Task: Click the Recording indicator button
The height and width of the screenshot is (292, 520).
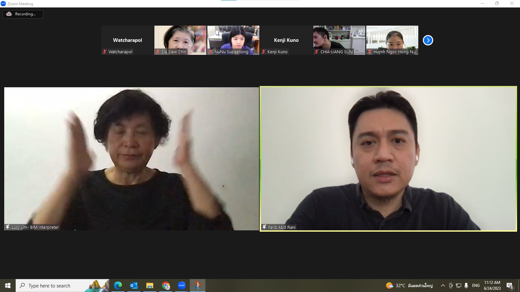Action: tap(23, 14)
